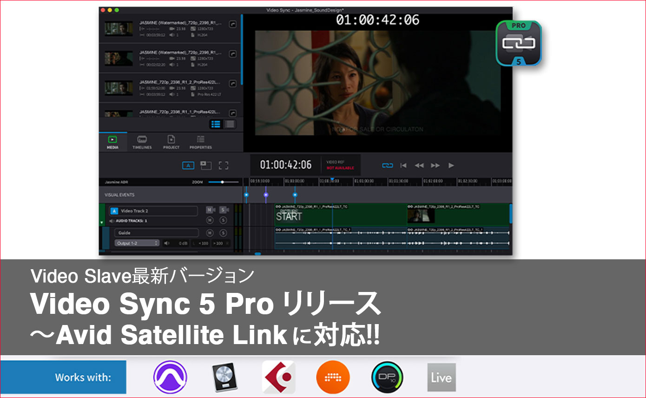This screenshot has width=646, height=398.
Task: Select the third visual event marker
Action: (295, 195)
